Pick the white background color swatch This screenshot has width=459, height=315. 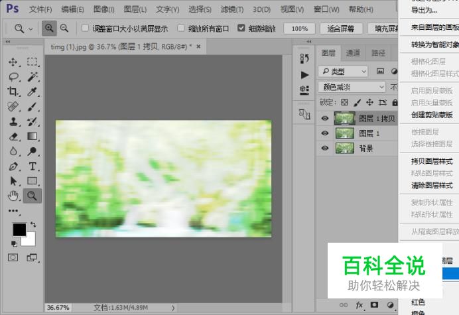tap(31, 241)
